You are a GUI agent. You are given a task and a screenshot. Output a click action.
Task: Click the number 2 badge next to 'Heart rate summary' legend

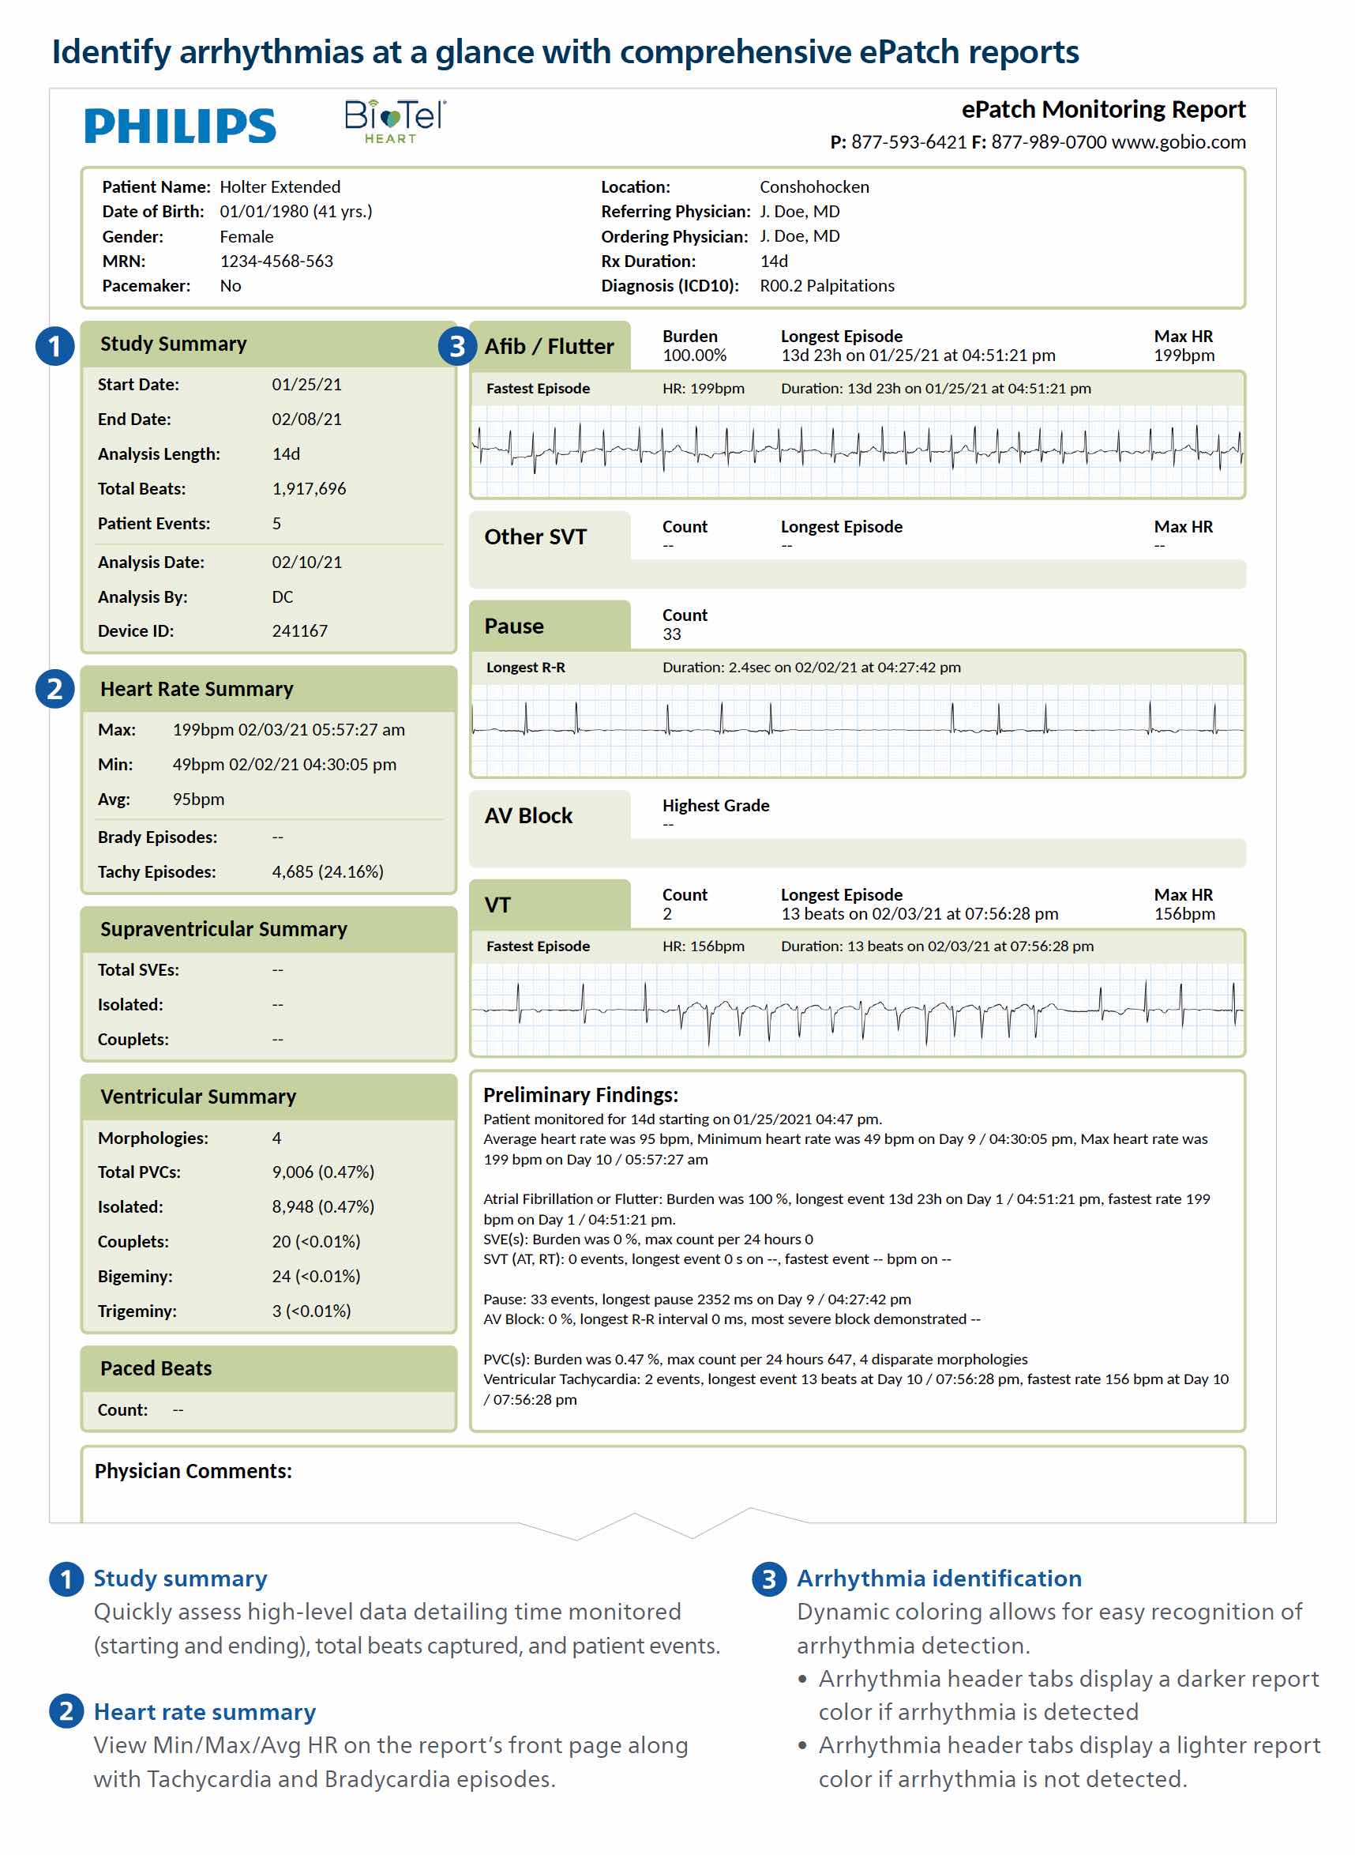66,1711
